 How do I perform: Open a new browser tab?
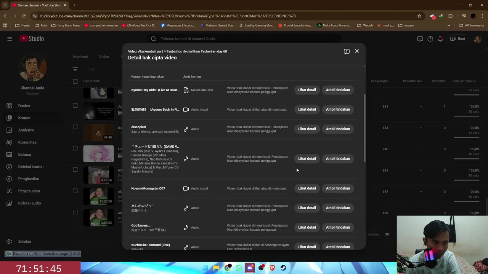pyautogui.click(x=74, y=5)
